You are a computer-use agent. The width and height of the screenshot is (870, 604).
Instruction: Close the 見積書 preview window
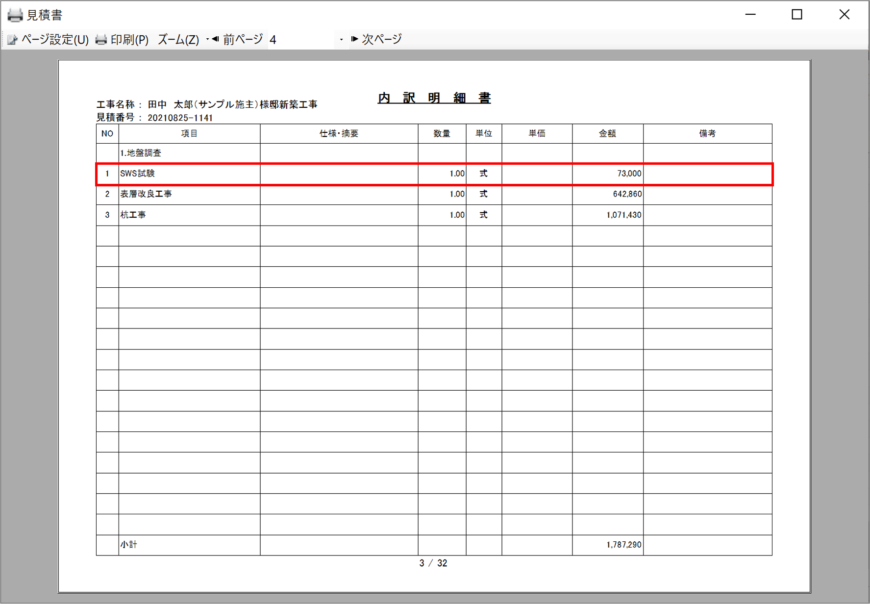tap(844, 15)
